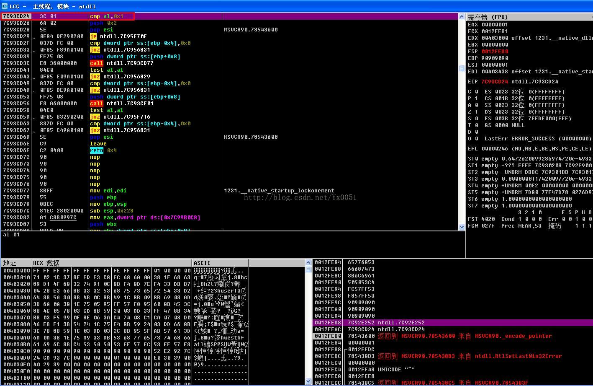593x386 pixels.
Task: Select the 'sub esp,0x228' instruction
Action: click(x=112, y=211)
